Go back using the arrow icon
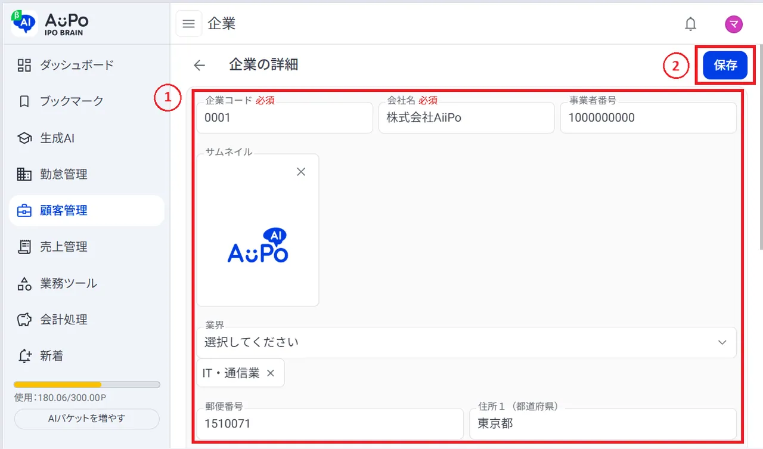Image resolution: width=763 pixels, height=449 pixels. point(199,66)
